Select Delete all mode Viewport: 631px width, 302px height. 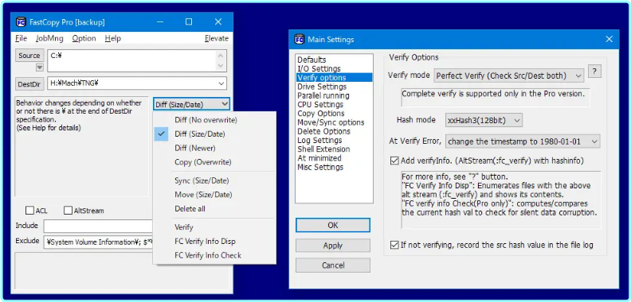coord(214,209)
